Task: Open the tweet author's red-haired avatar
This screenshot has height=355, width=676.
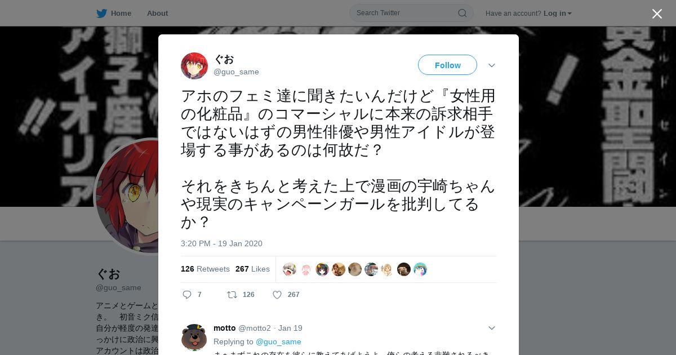Action: point(194,66)
